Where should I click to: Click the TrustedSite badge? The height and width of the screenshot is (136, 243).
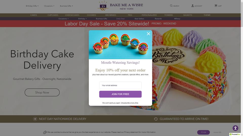click(235, 134)
